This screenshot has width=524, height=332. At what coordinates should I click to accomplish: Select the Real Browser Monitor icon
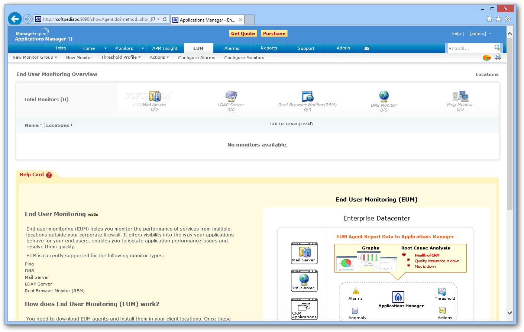pyautogui.click(x=308, y=96)
